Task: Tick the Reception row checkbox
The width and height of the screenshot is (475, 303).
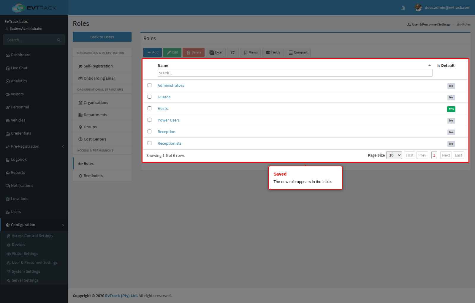Action: click(x=150, y=132)
